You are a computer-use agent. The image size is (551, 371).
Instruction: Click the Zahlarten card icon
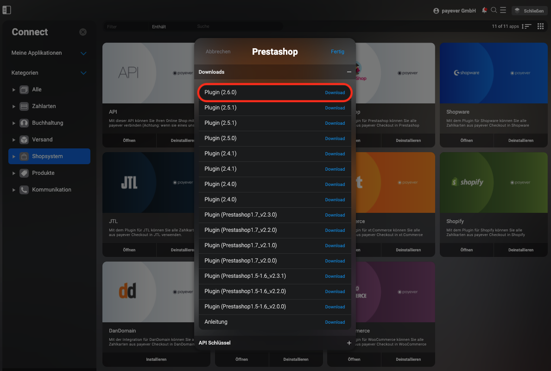pyautogui.click(x=24, y=106)
